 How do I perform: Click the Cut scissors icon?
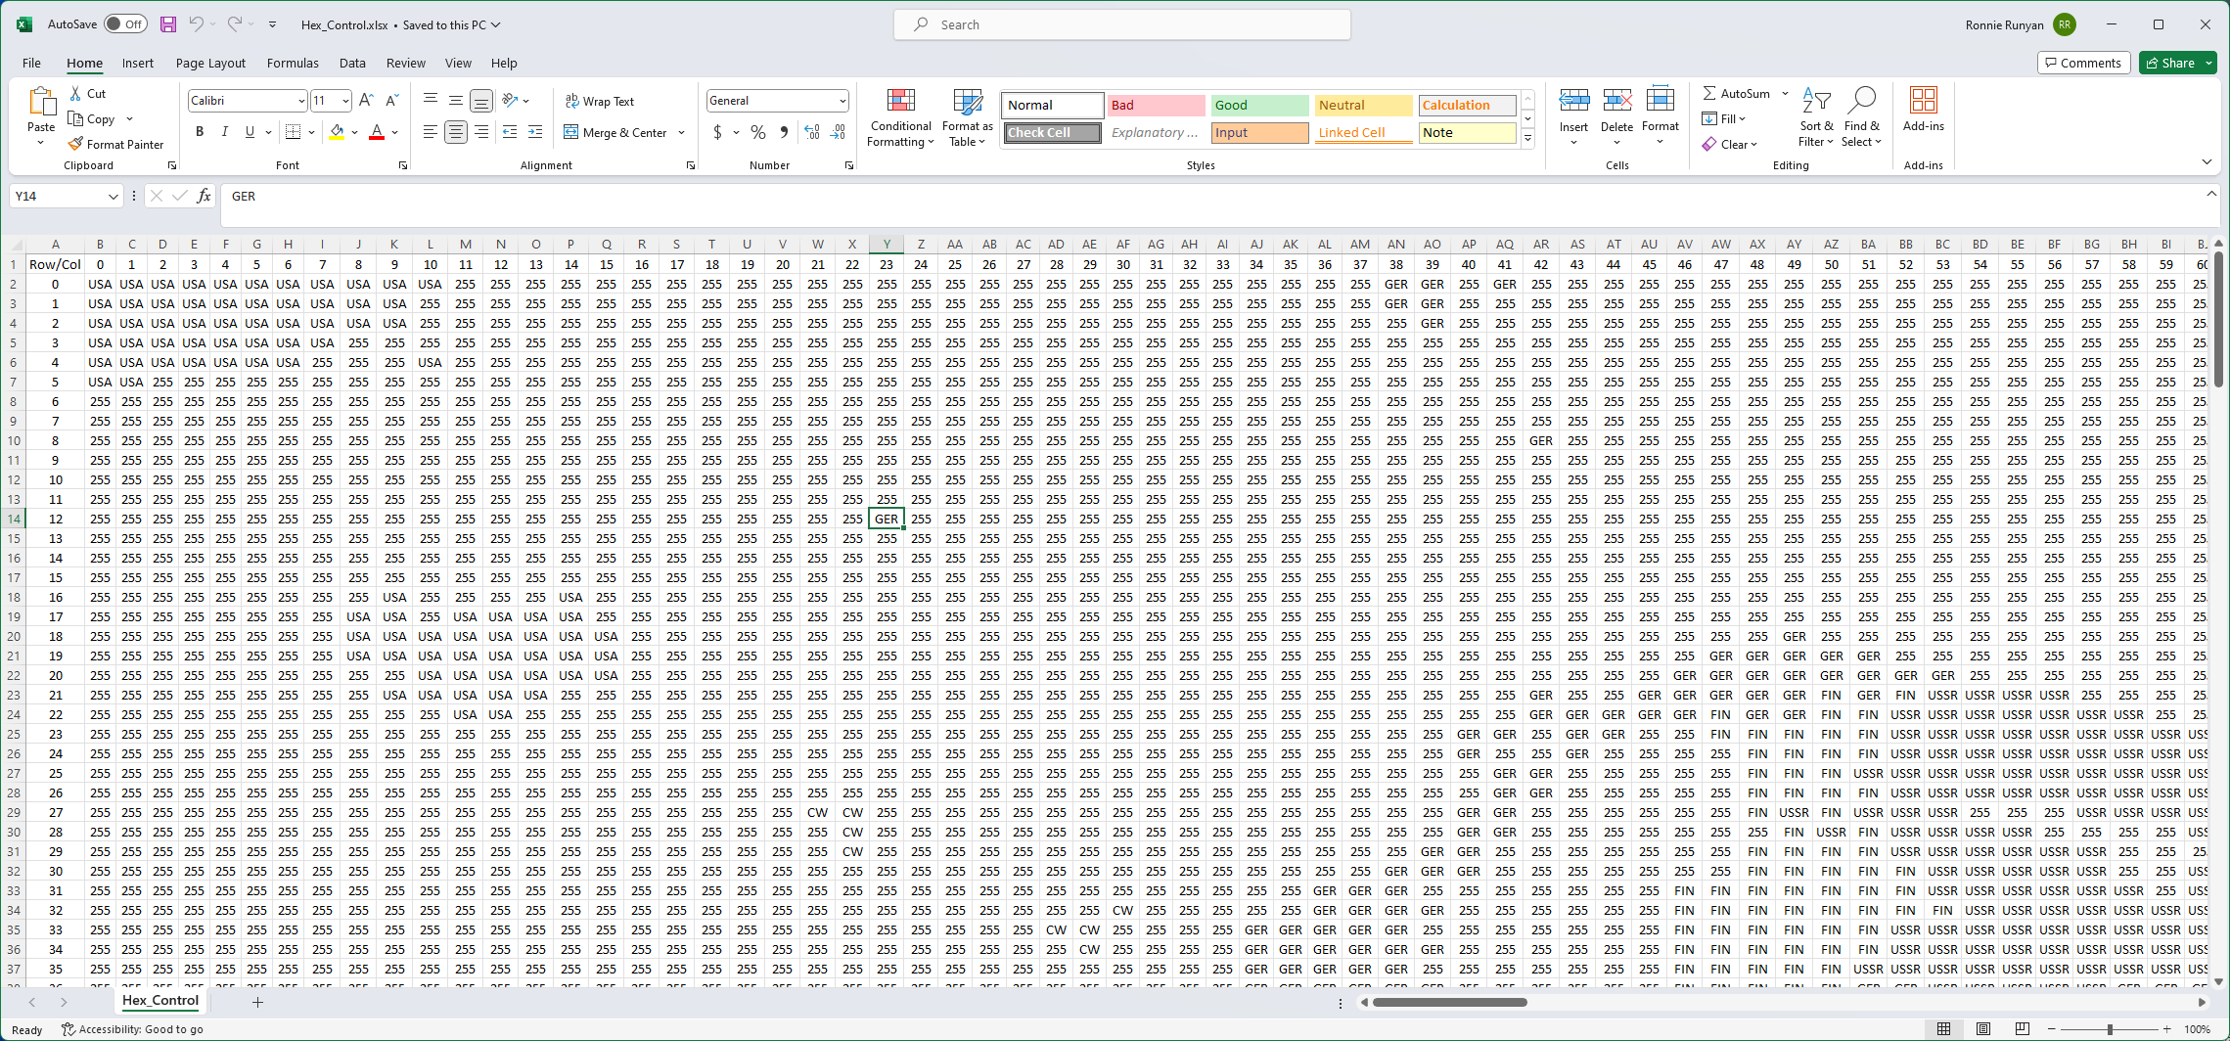tap(76, 94)
